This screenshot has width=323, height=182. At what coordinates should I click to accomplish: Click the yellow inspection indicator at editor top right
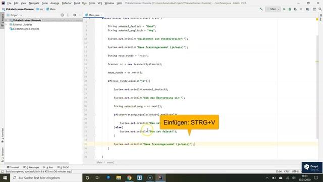coord(317,19)
